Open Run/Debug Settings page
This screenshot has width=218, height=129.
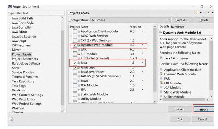coord(26,63)
